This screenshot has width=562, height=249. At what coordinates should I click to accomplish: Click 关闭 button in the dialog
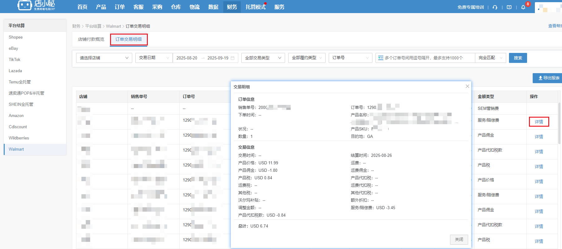tap(459, 239)
